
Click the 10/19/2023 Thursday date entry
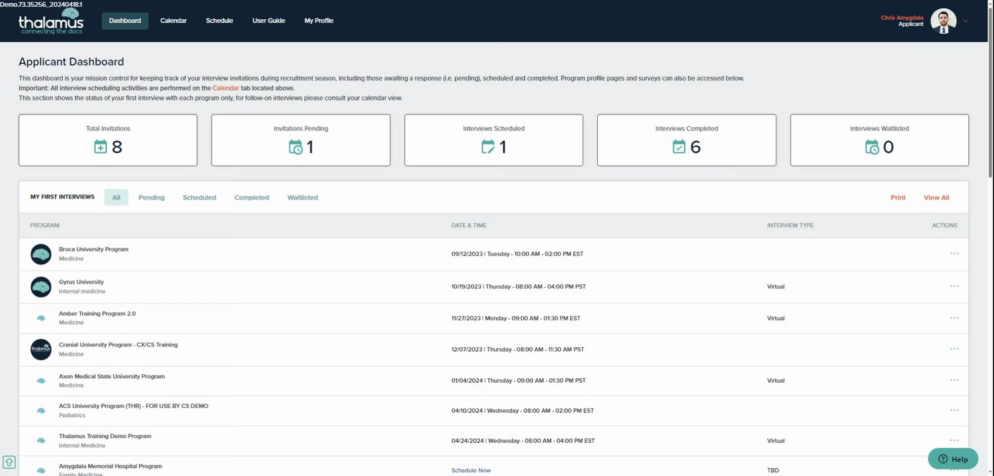(x=518, y=287)
